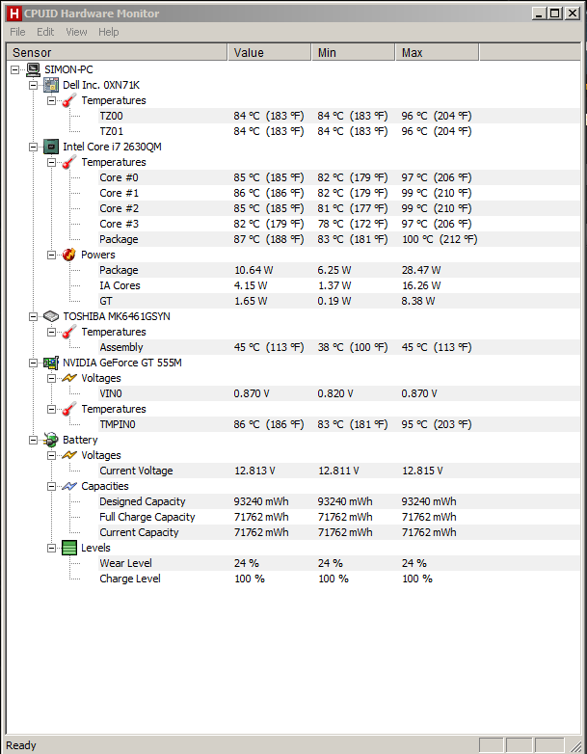Select the IA Cores power row
The height and width of the screenshot is (754, 587).
[x=339, y=285]
